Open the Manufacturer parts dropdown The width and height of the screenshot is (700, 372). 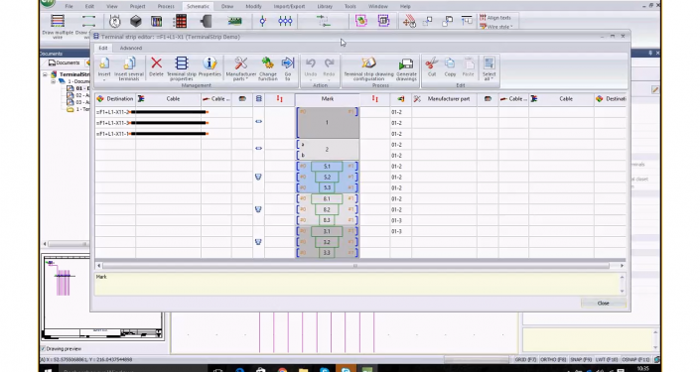click(x=241, y=68)
